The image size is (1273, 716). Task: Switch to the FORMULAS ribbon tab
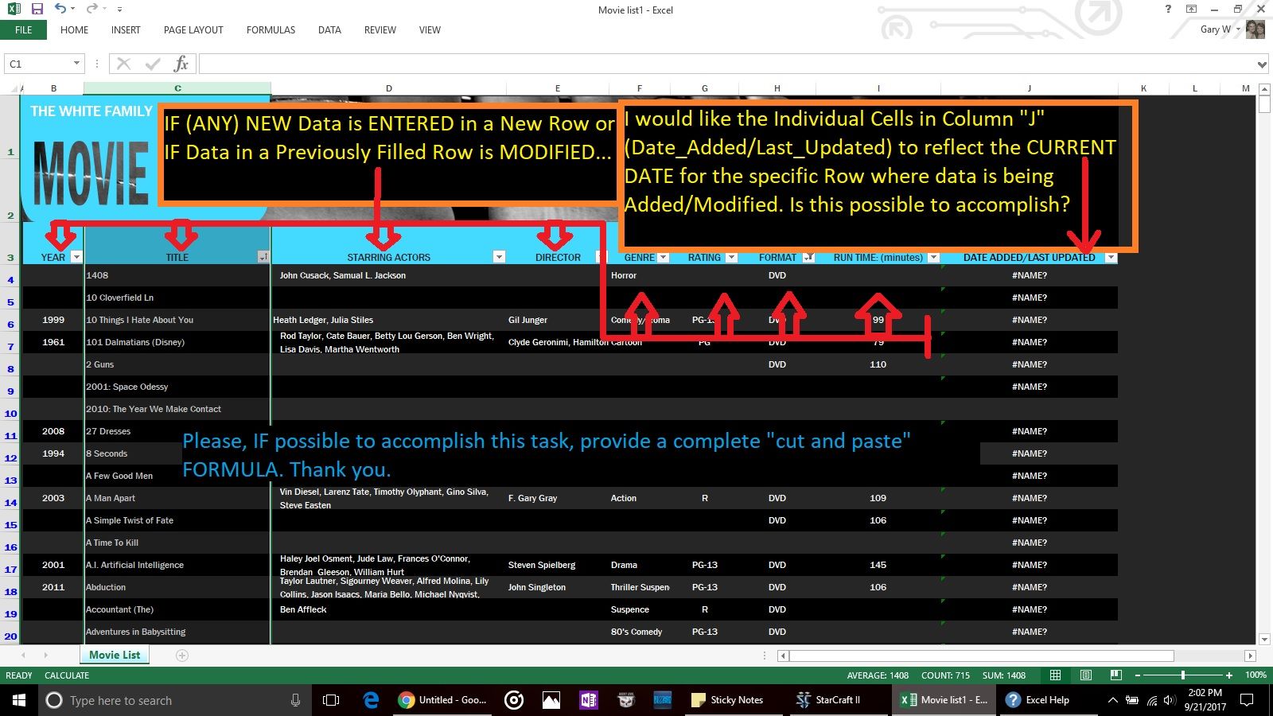pyautogui.click(x=270, y=30)
